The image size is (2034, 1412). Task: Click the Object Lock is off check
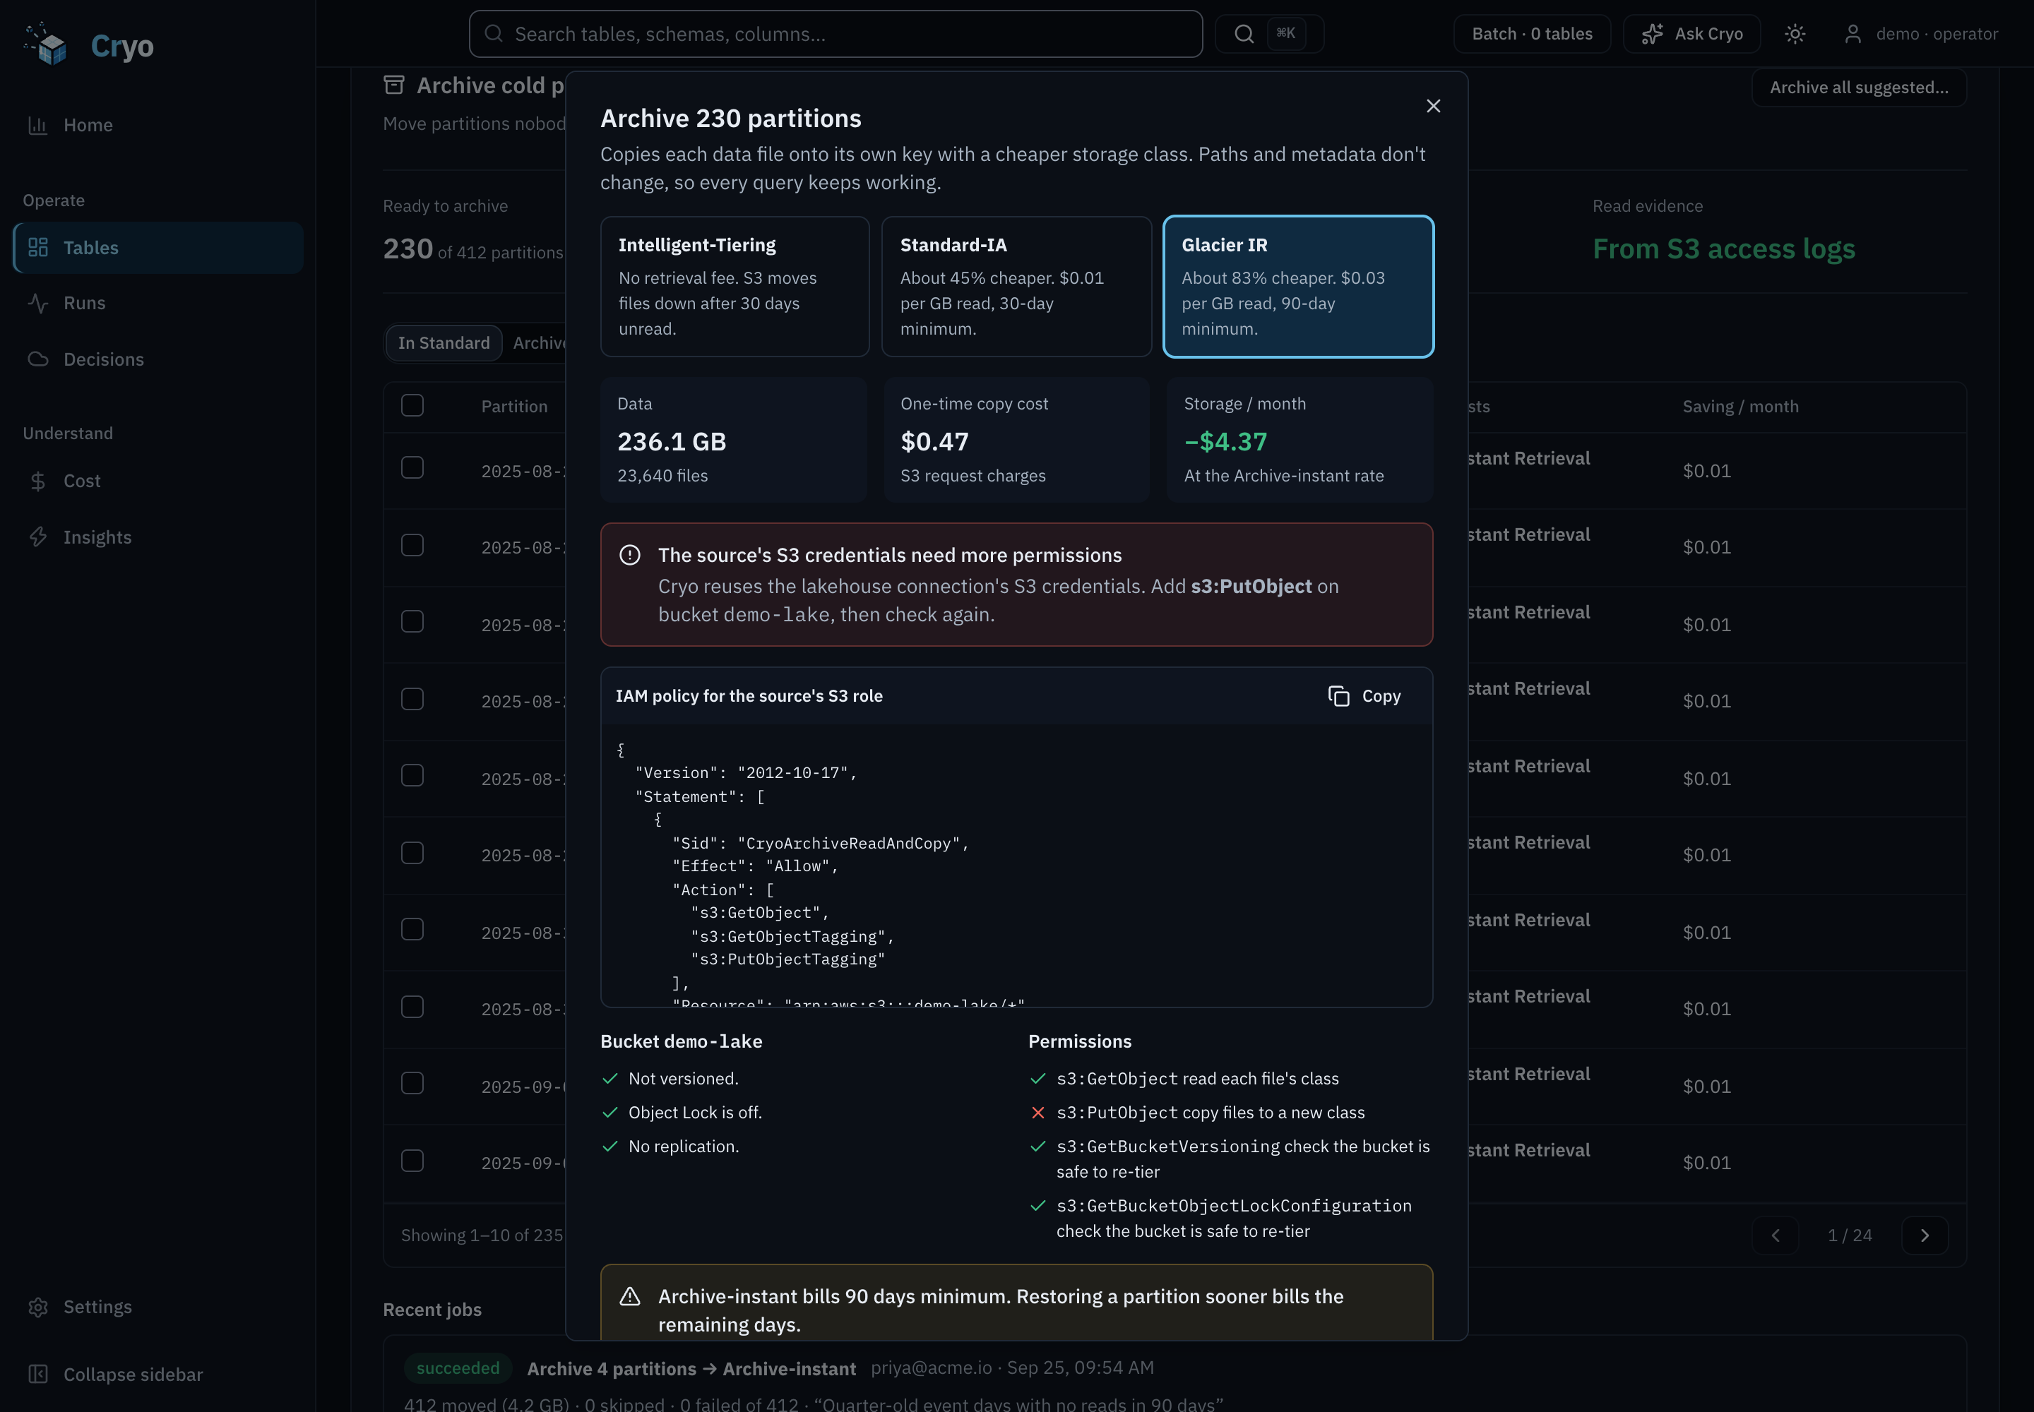click(x=609, y=1112)
